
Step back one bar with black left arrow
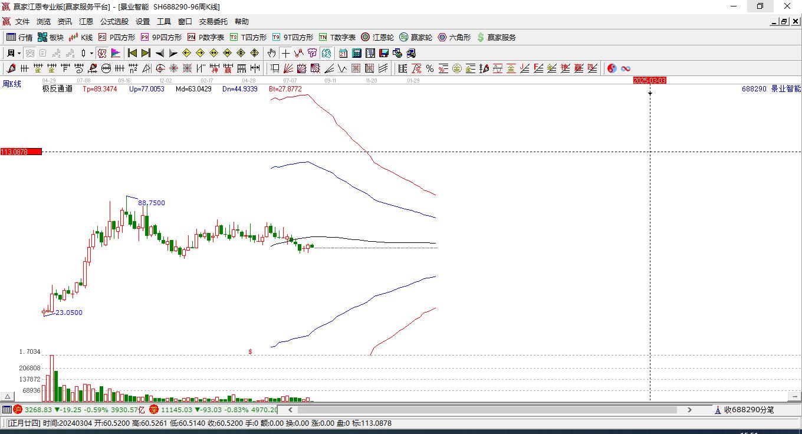click(160, 53)
